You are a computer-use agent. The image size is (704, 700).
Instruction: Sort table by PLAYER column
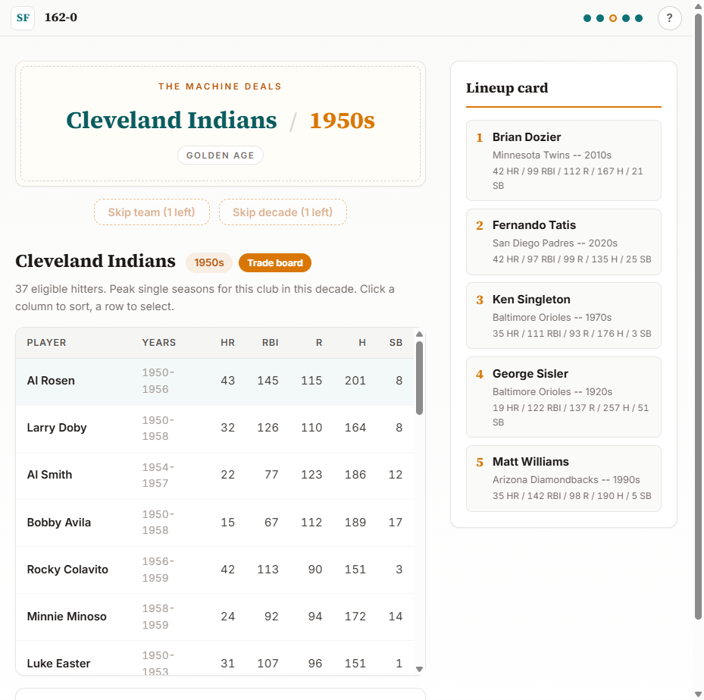(x=47, y=342)
